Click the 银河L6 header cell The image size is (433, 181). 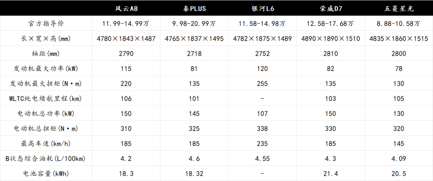click(262, 8)
